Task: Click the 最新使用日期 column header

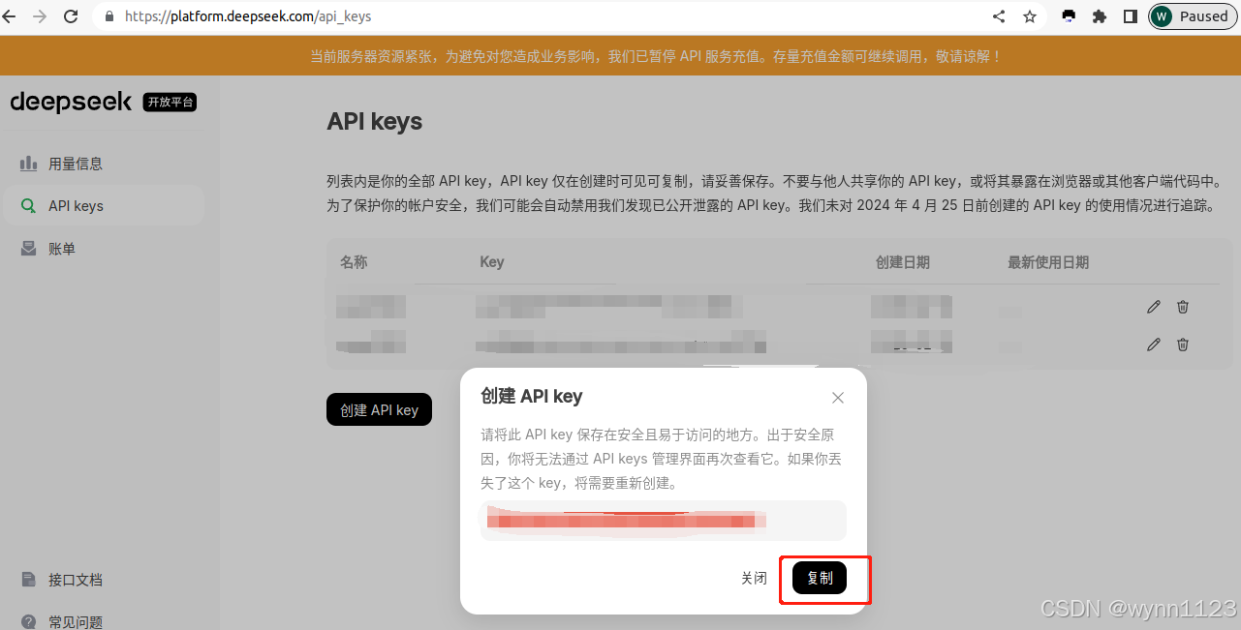Action: (1048, 262)
